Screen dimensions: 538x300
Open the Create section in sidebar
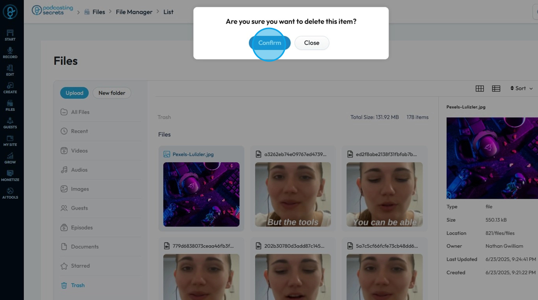(x=10, y=88)
